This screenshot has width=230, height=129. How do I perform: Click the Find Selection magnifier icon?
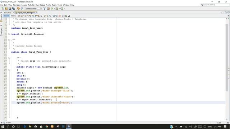(x=30, y=16)
